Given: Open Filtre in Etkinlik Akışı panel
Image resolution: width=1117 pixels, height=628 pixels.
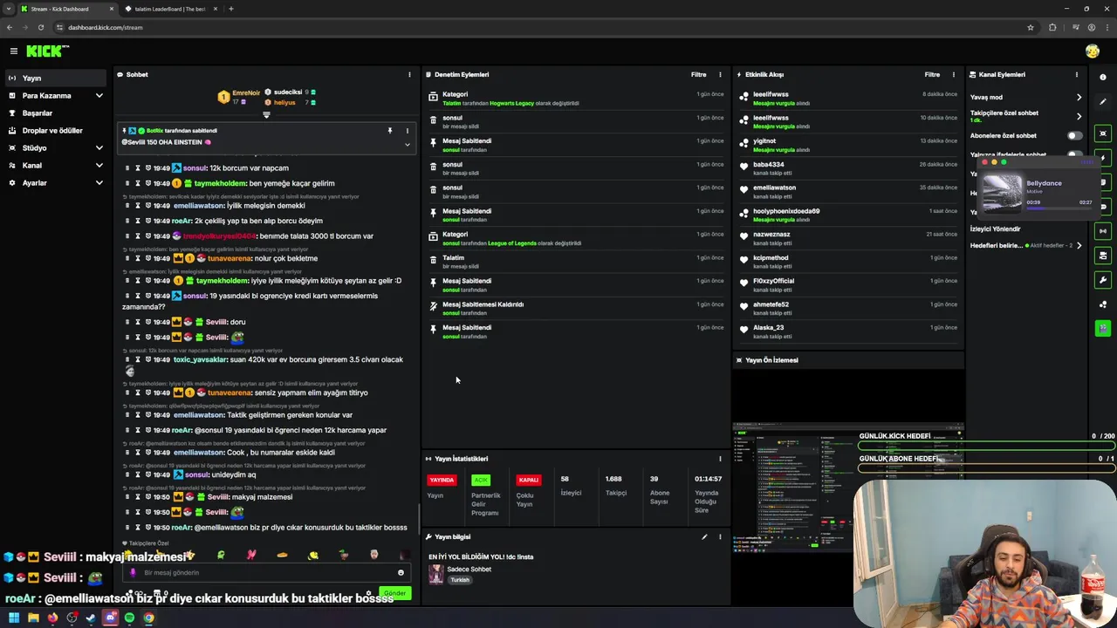Looking at the screenshot, I should coord(932,75).
